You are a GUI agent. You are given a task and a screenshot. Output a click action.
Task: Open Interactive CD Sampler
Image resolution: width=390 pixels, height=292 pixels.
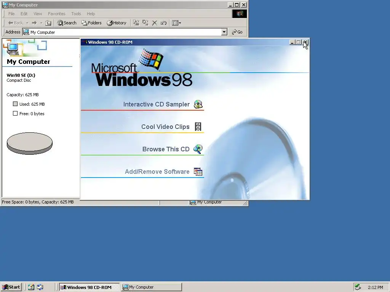156,104
